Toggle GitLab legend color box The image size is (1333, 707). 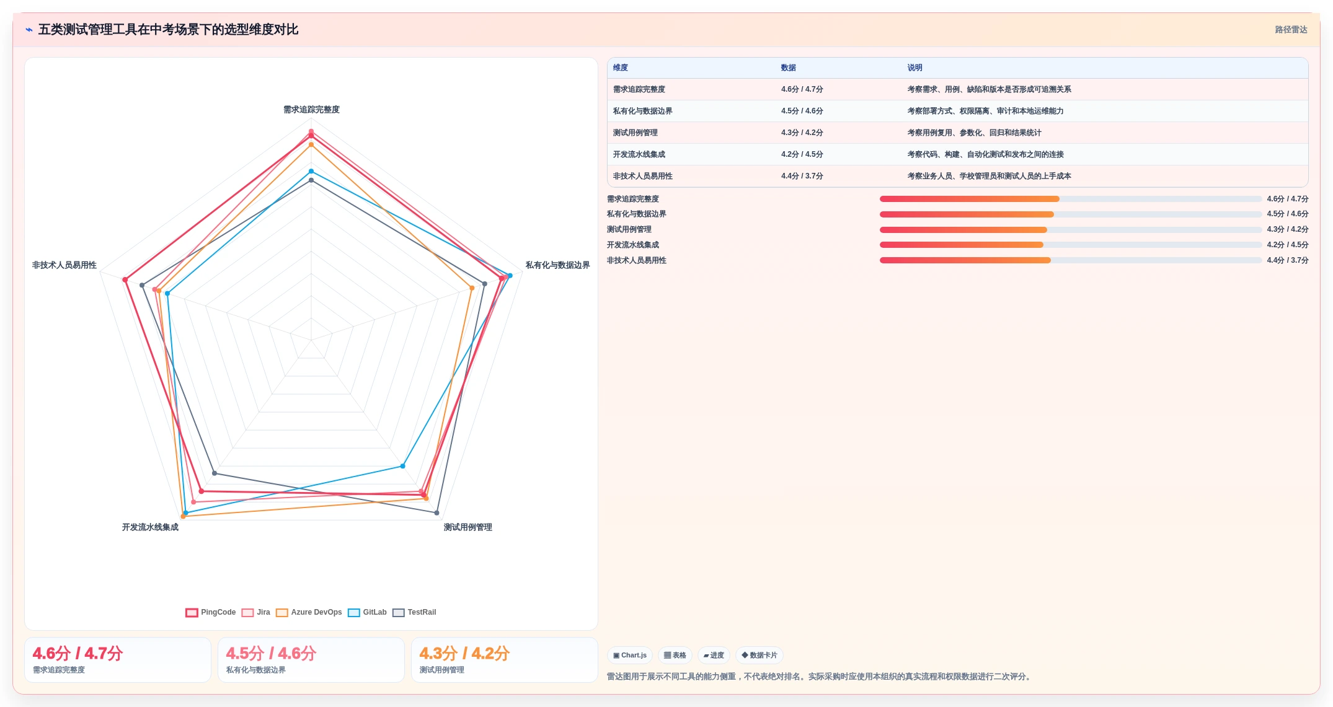point(354,612)
